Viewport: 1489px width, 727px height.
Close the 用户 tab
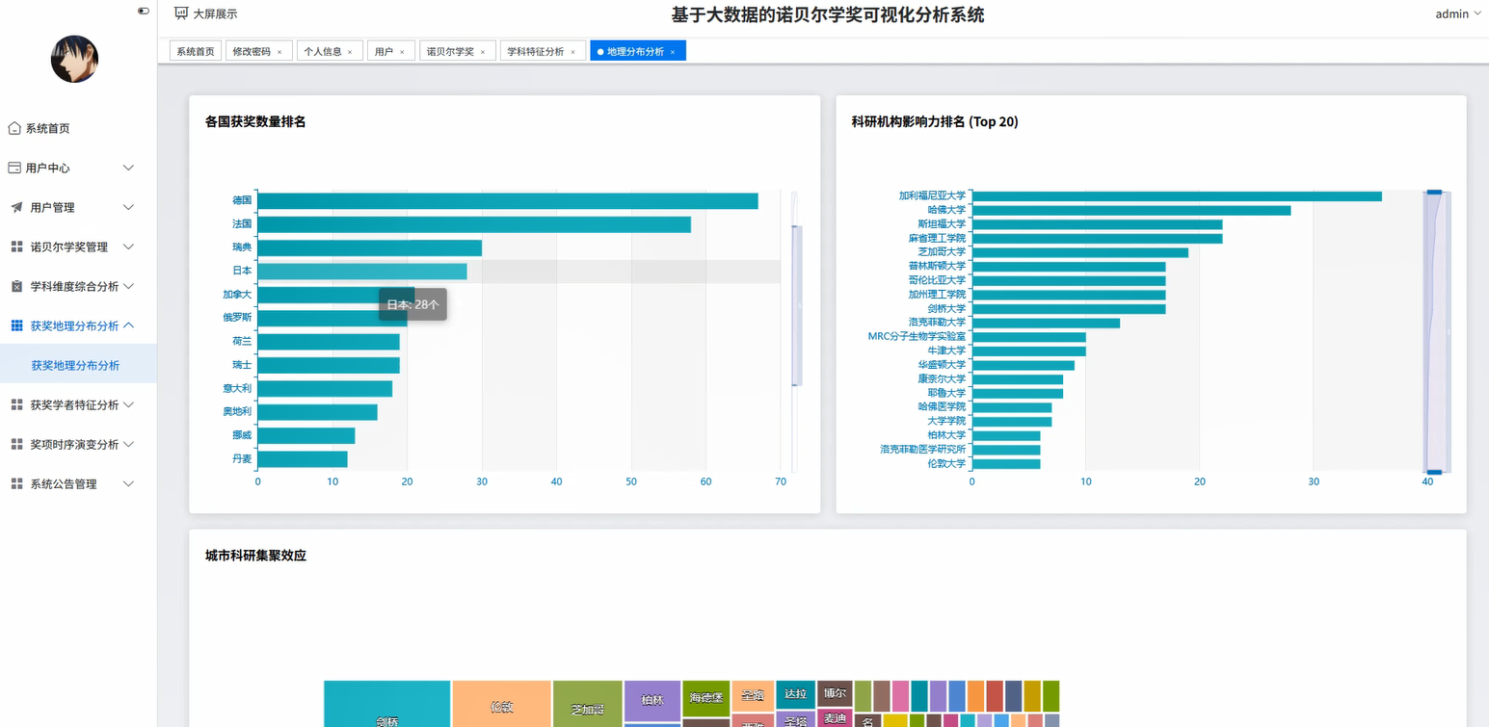[x=402, y=52]
